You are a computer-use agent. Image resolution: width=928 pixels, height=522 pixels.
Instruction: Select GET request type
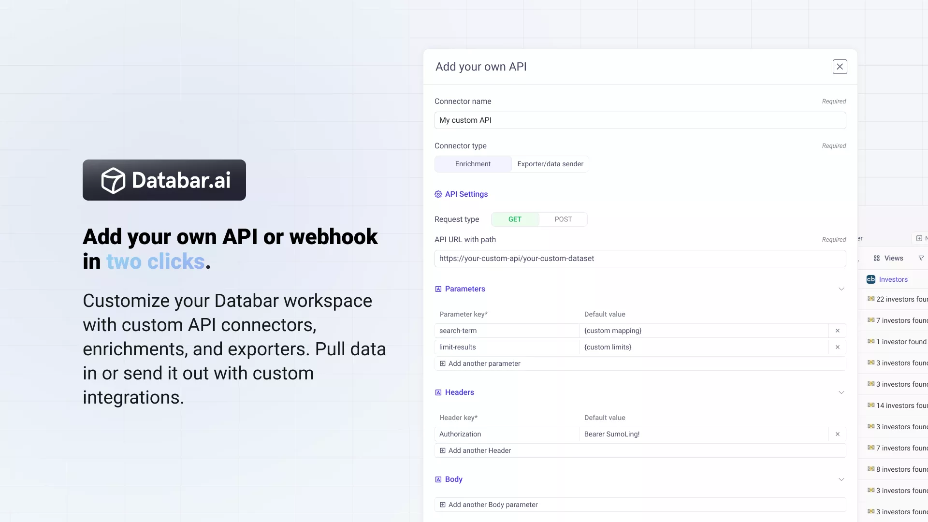pos(515,219)
